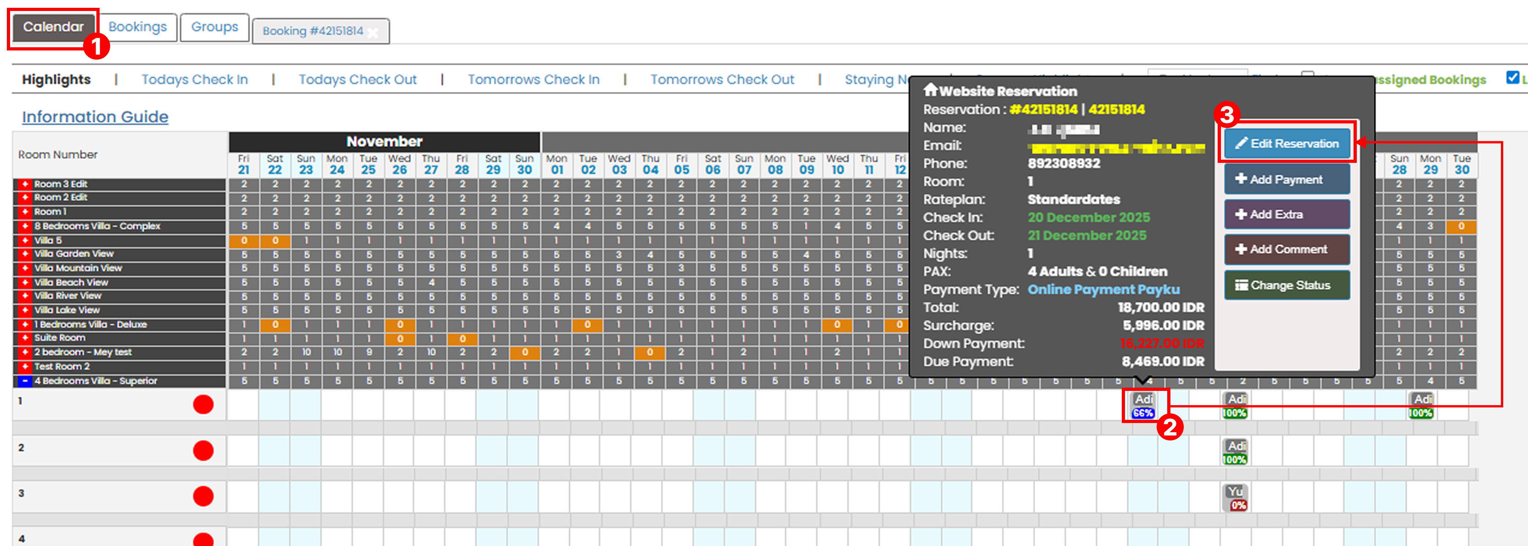The width and height of the screenshot is (1528, 546).
Task: Expand the Villa River View row
Action: 25,296
